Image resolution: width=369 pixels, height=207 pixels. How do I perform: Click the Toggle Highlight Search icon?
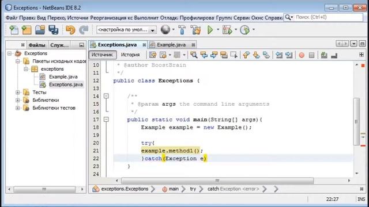(x=224, y=55)
